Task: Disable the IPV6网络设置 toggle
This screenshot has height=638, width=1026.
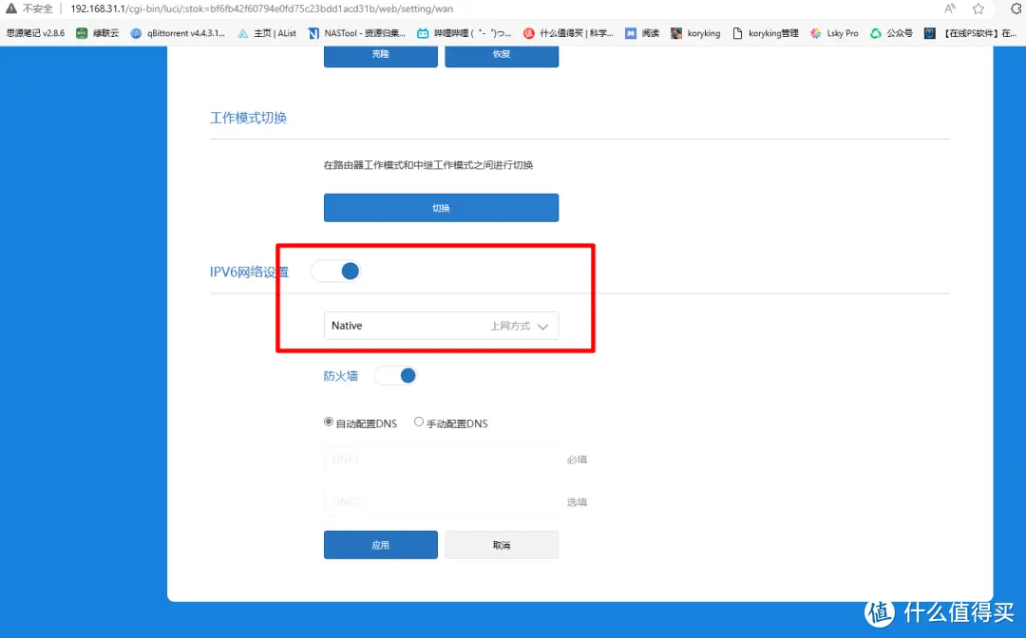Action: pos(336,271)
